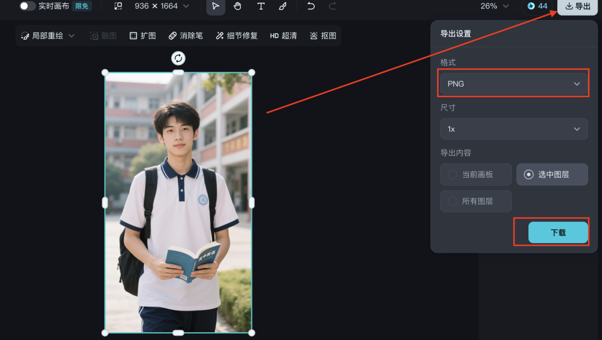Select the Hand pan tool

point(238,7)
